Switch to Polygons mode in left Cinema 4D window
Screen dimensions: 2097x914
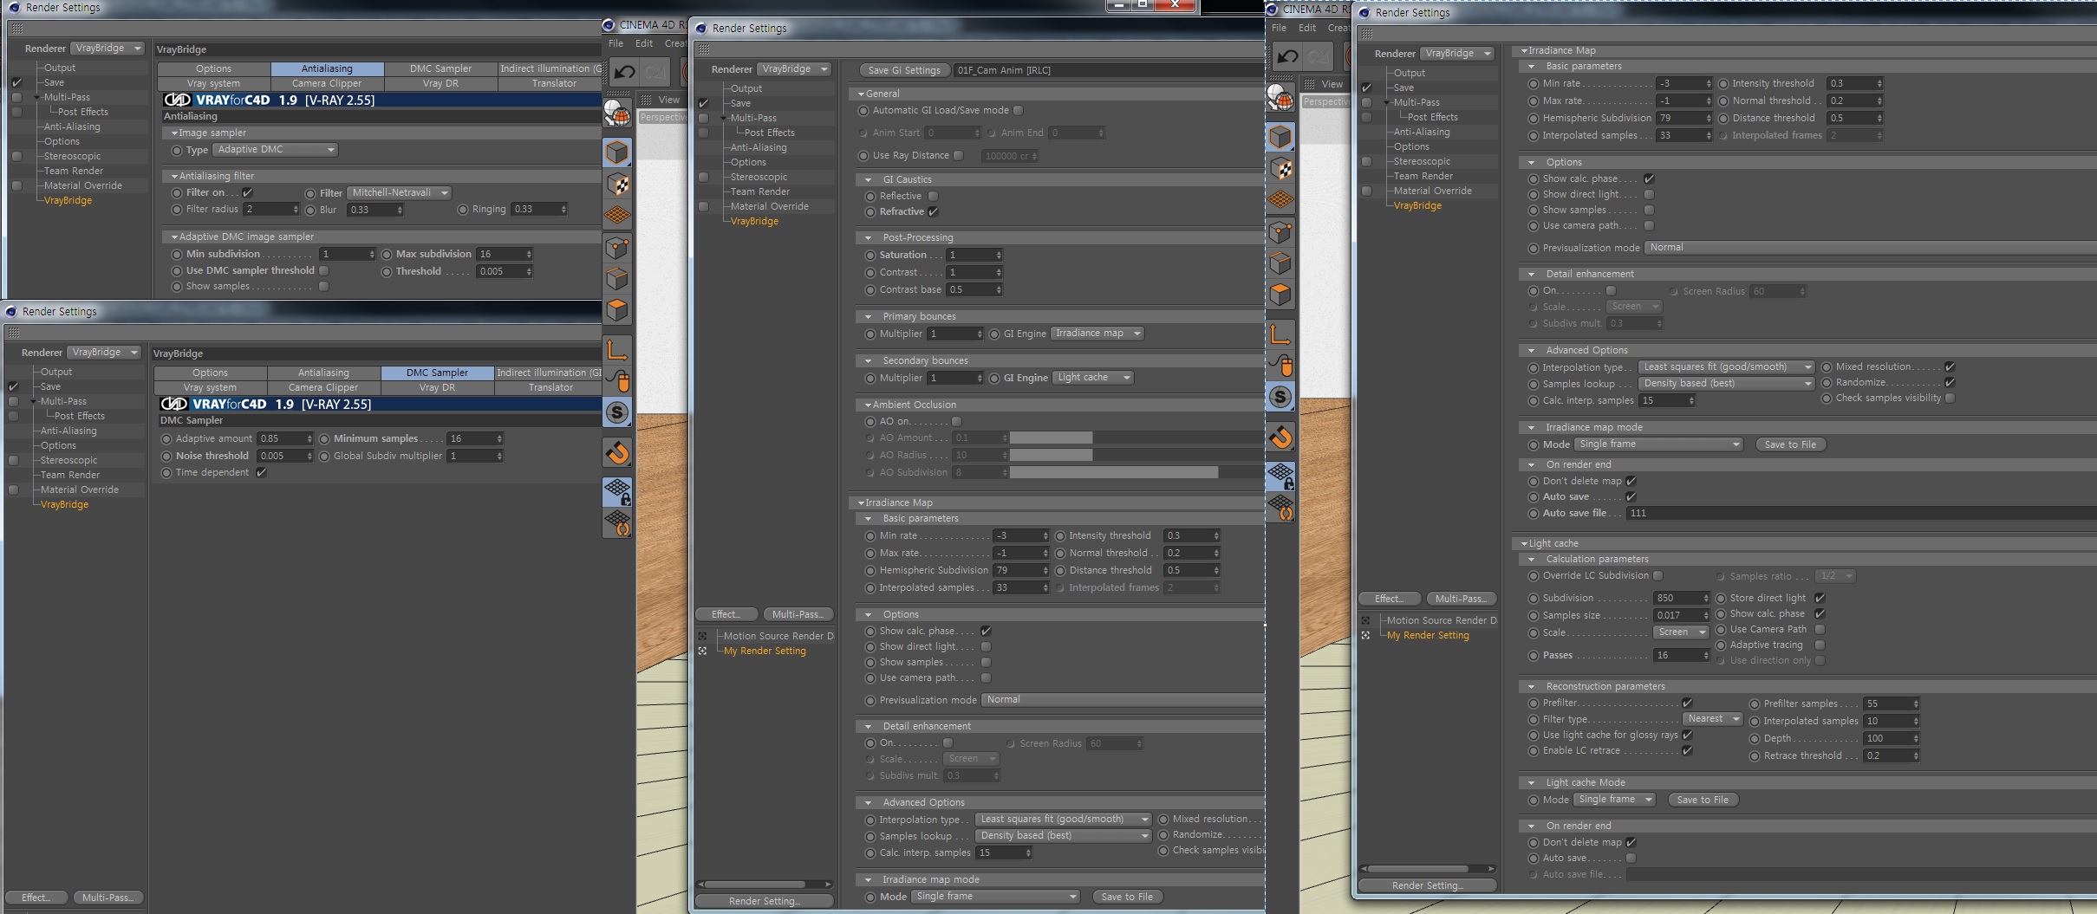[617, 310]
